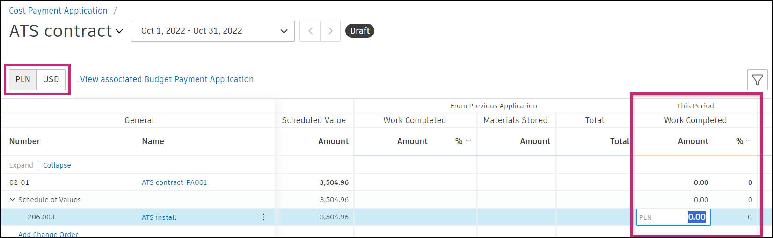Open the previous Work Completed percent column options
This screenshot has height=238, width=773.
468,140
